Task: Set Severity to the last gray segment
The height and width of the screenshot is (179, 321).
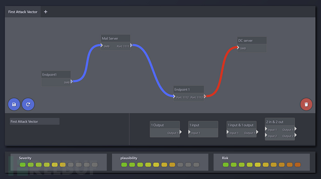Action: [94, 165]
